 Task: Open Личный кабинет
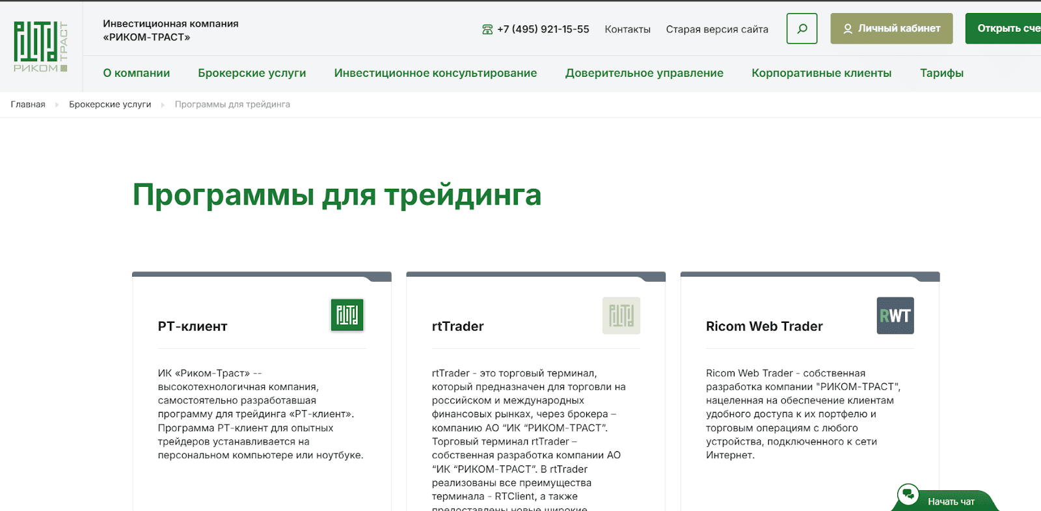(x=891, y=29)
